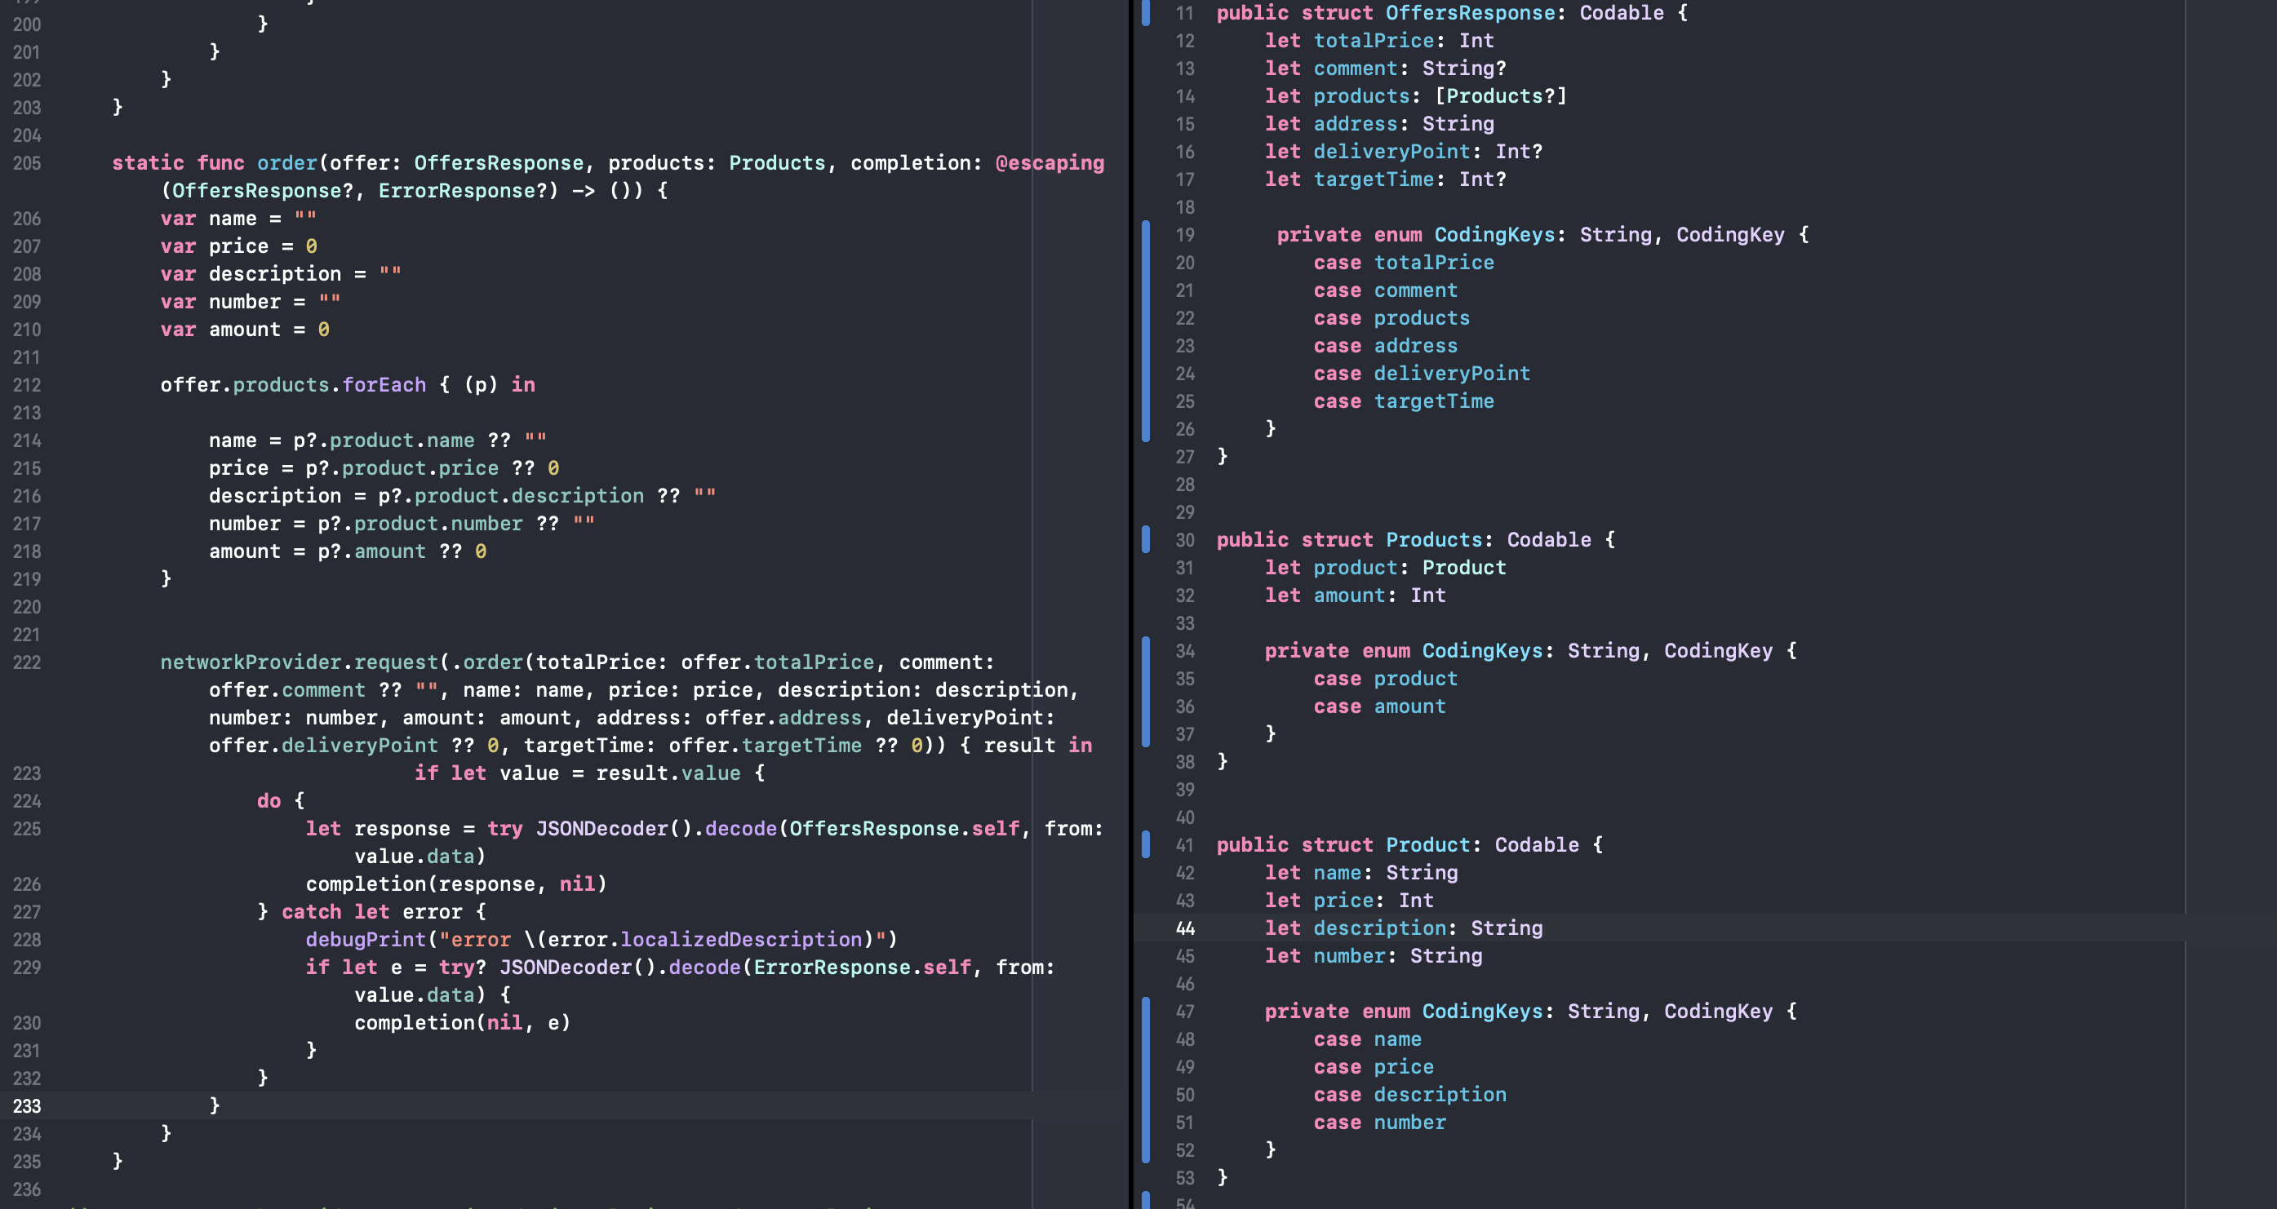Click deliveryPoint declaration on line 16
The height and width of the screenshot is (1209, 2277).
[x=1391, y=152]
